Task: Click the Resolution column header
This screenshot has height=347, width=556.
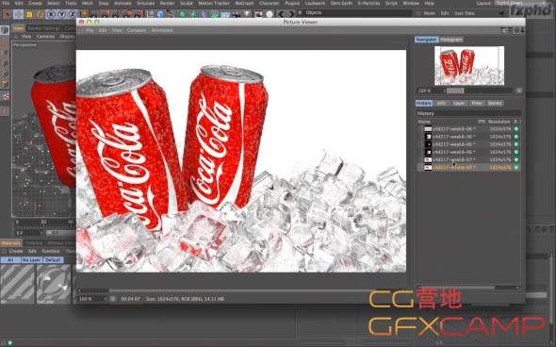Action: (499, 122)
